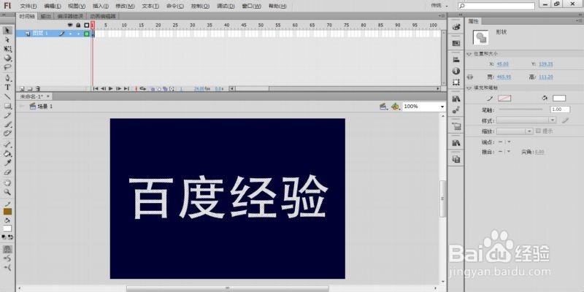Select the Brush tool

(x=7, y=124)
